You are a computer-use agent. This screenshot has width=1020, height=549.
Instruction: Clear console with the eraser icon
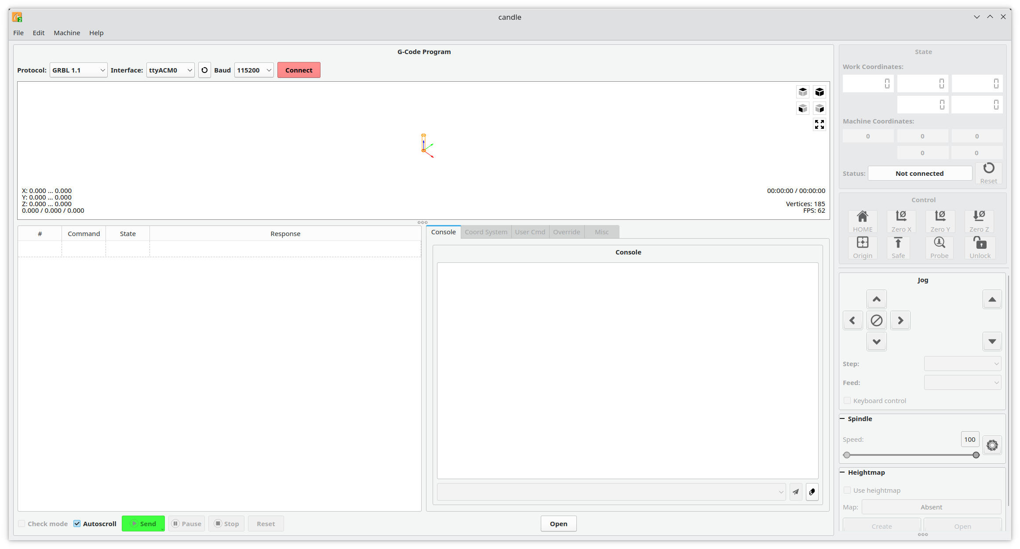pyautogui.click(x=812, y=492)
